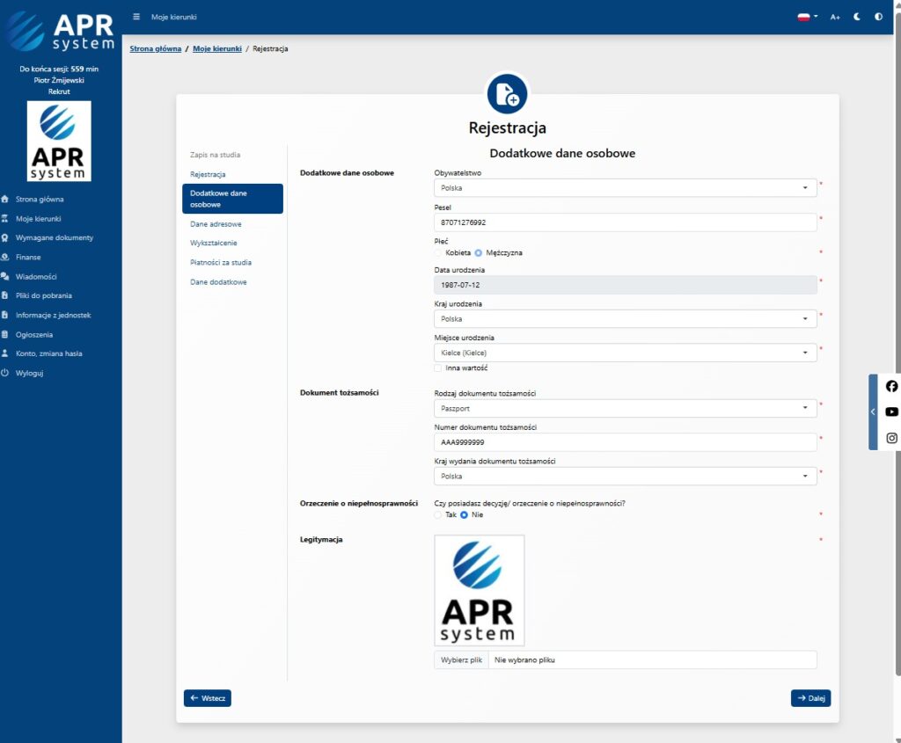Image resolution: width=901 pixels, height=743 pixels.
Task: Click the Wstecz button
Action: click(208, 698)
